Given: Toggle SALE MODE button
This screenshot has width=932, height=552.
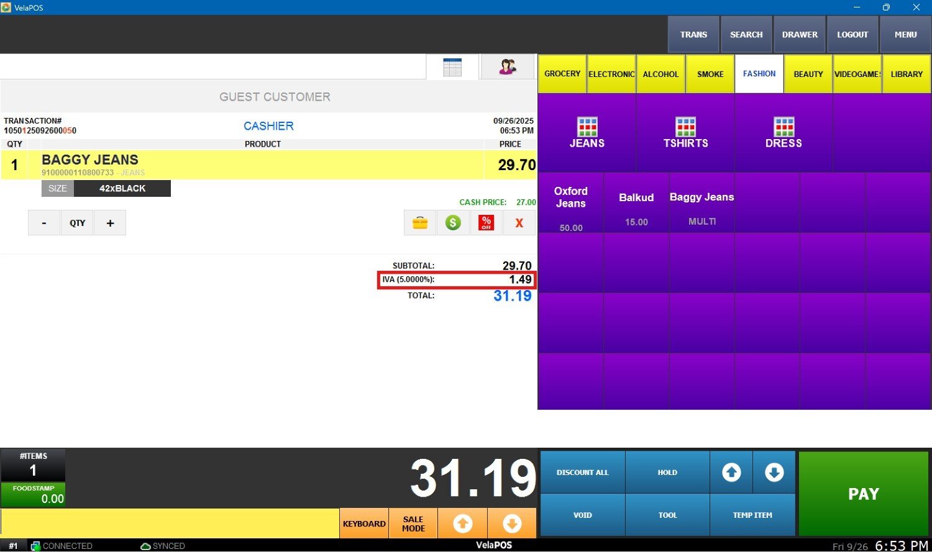Looking at the screenshot, I should (x=413, y=523).
